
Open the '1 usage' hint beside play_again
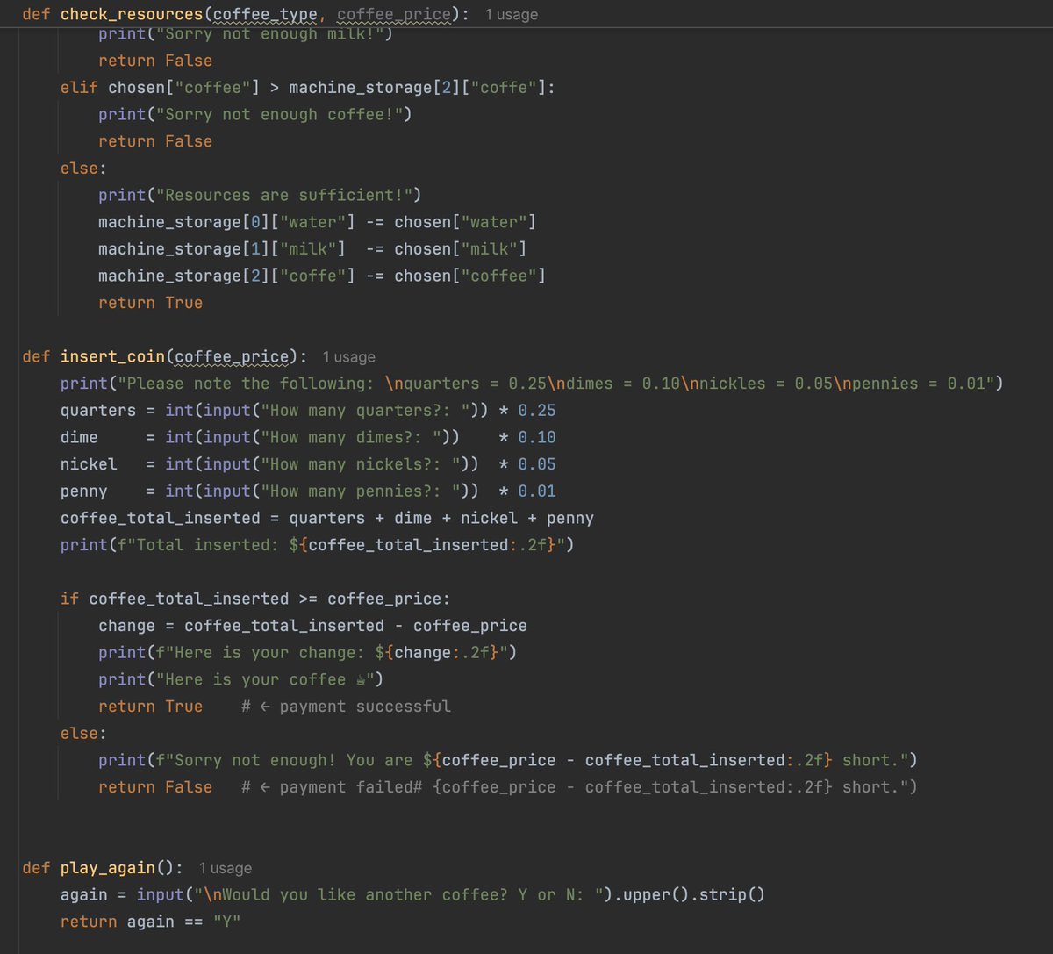pyautogui.click(x=226, y=868)
